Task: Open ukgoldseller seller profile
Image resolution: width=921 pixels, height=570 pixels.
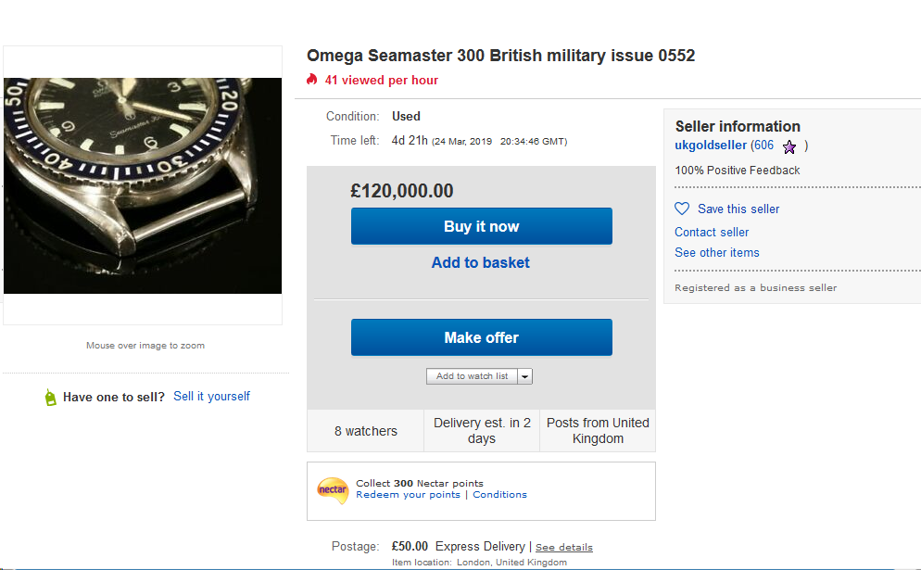Action: [x=711, y=146]
